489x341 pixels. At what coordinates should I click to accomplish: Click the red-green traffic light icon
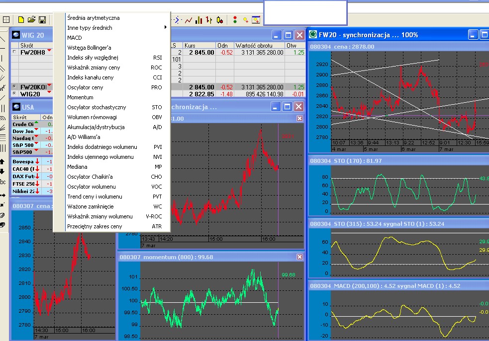[x=234, y=20]
